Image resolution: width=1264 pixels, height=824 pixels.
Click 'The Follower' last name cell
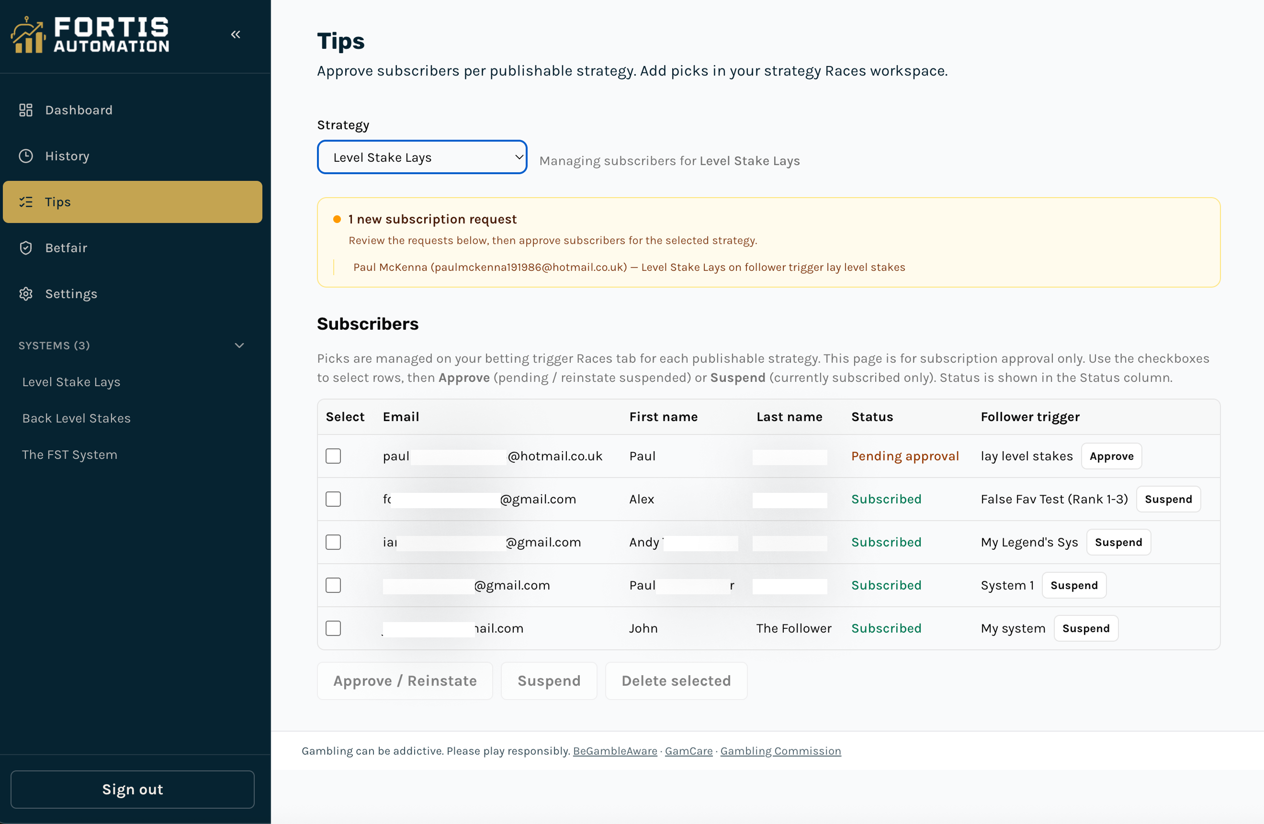[x=794, y=628]
